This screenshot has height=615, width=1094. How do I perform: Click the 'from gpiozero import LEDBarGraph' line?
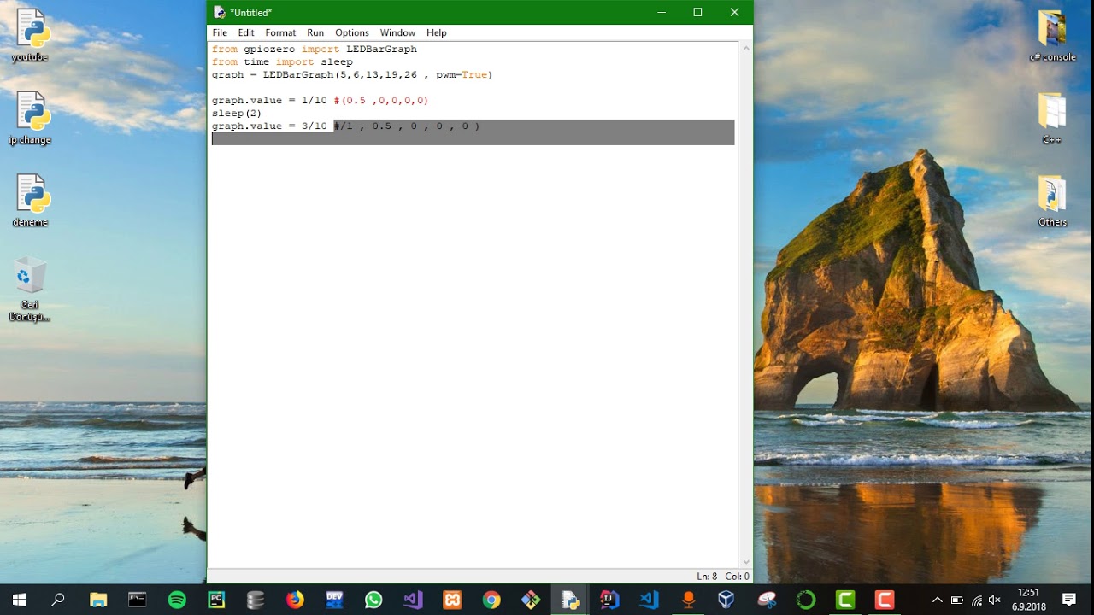[315, 50]
